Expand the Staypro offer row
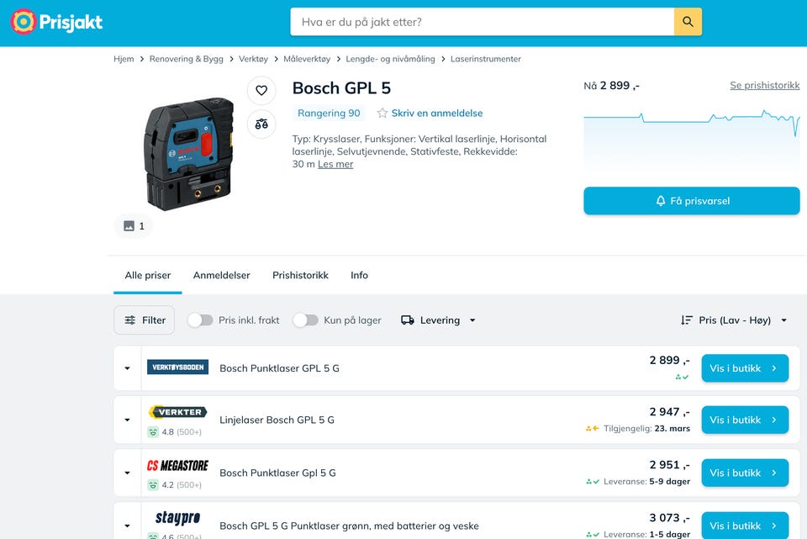Viewport: 807px width, 539px height. [127, 526]
